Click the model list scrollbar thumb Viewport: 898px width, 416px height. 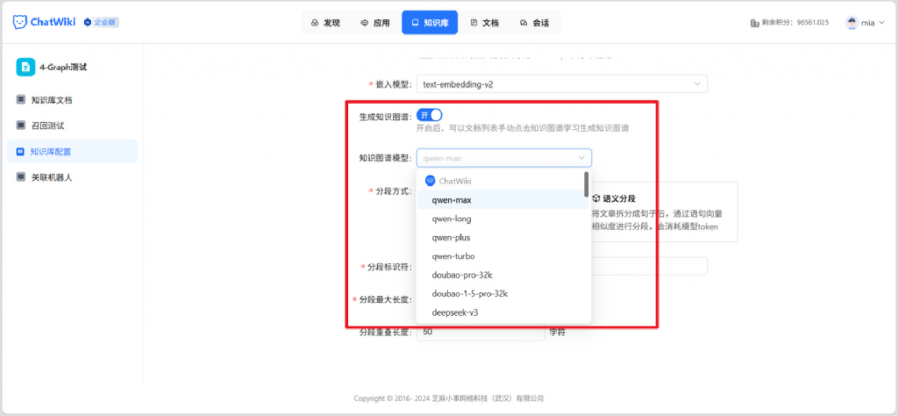[586, 184]
